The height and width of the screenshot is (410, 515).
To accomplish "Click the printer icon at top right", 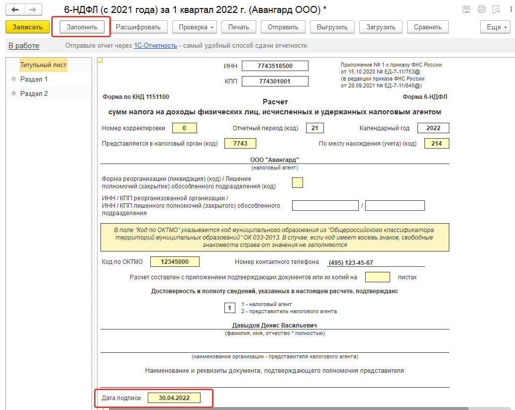I will tap(482, 9).
